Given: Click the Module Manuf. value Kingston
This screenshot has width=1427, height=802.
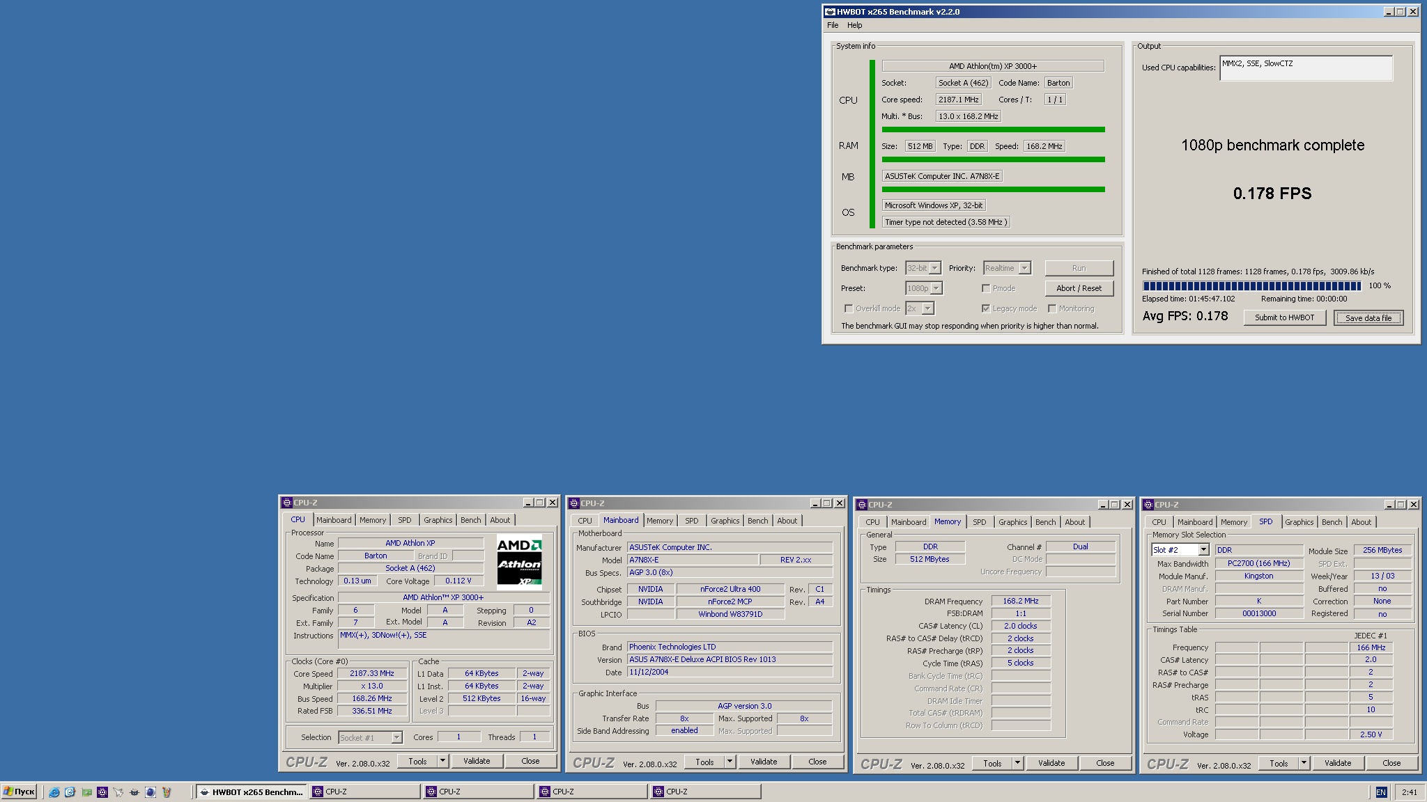Looking at the screenshot, I should pos(1258,576).
